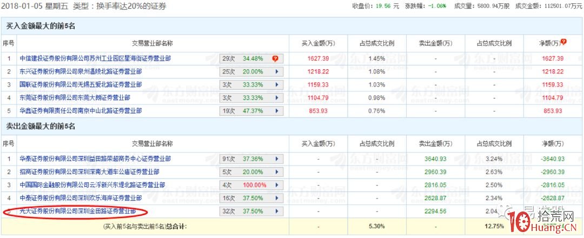
Task: Click the 29次 34.48% stat button
Action: click(251, 58)
